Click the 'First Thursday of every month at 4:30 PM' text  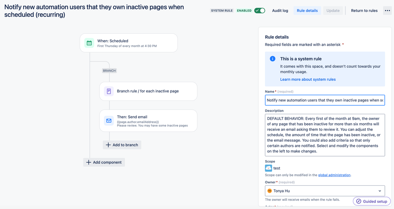[127, 46]
